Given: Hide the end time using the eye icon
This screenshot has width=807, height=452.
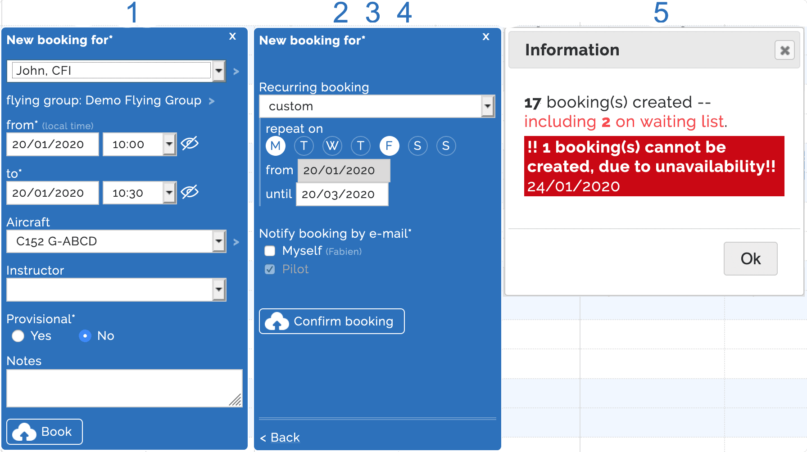Looking at the screenshot, I should (190, 192).
